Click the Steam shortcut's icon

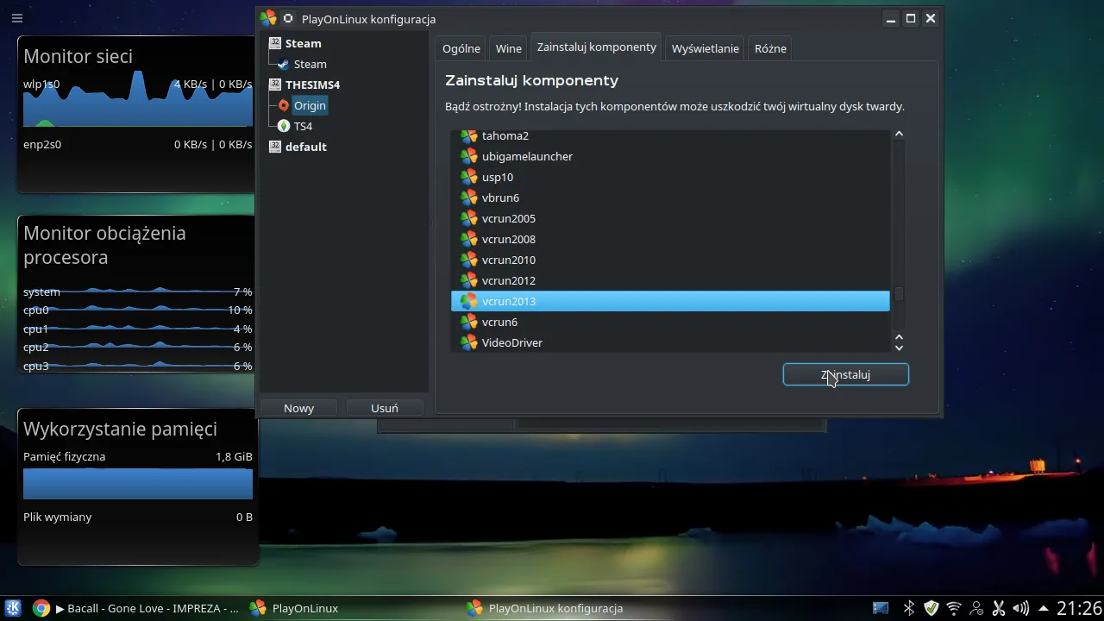pyautogui.click(x=283, y=64)
